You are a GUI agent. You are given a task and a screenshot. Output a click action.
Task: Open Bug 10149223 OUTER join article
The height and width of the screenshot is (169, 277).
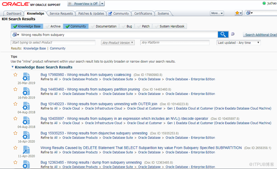point(99,104)
